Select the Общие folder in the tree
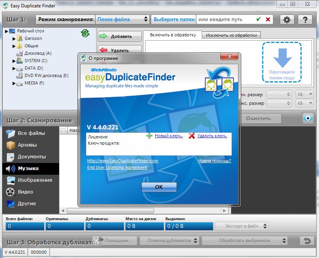This screenshot has width=319, height=258. 31,46
